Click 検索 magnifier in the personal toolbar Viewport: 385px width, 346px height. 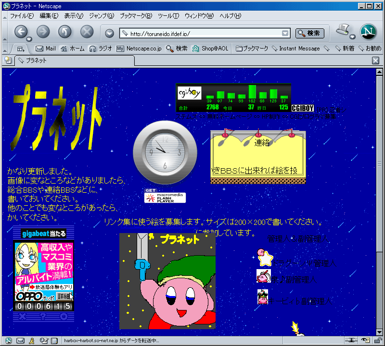[x=177, y=49]
